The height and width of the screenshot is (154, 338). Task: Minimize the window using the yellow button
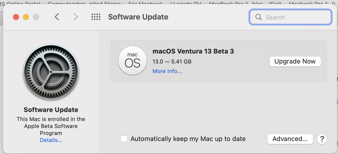click(x=26, y=17)
